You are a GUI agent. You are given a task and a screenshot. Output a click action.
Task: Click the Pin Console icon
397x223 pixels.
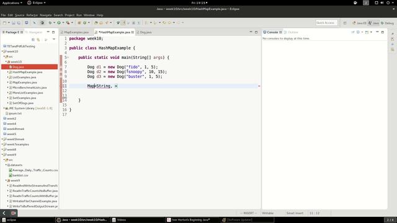[x=353, y=32]
